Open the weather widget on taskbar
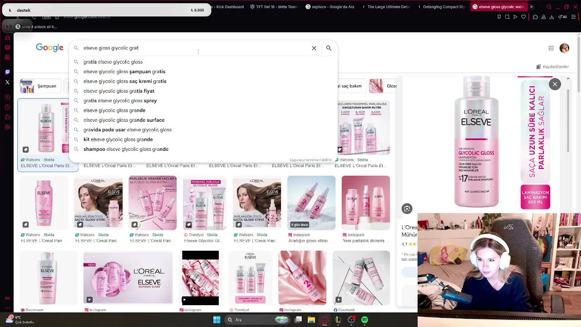Screen dimensions: 581x327 [x=20, y=320]
